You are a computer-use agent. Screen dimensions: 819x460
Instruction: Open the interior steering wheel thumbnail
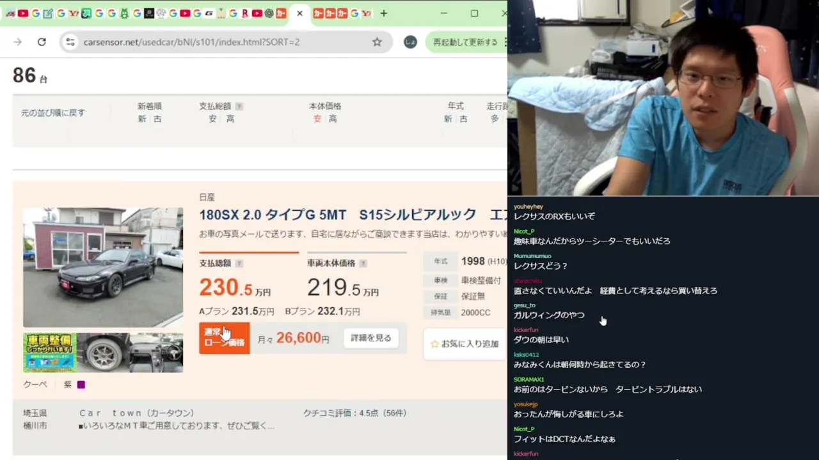(x=157, y=352)
